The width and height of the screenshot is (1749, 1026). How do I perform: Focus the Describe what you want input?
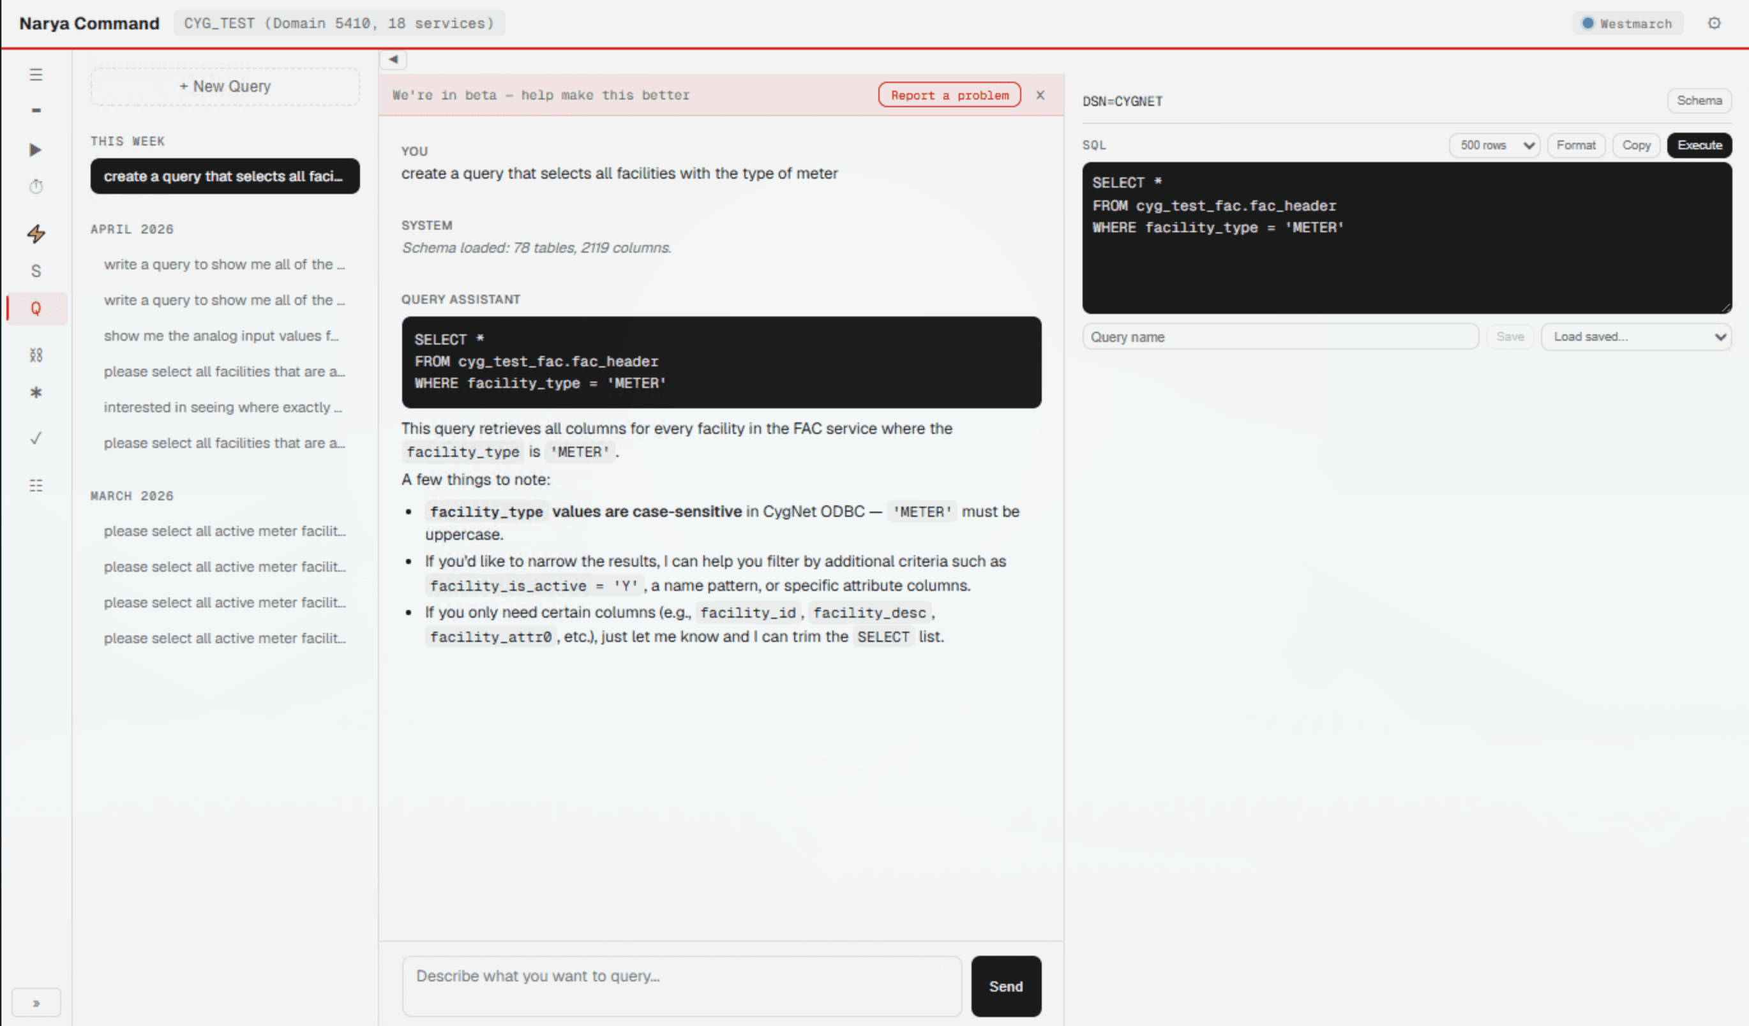[682, 986]
